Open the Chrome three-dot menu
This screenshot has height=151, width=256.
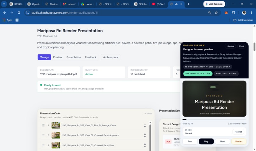point(252,13)
